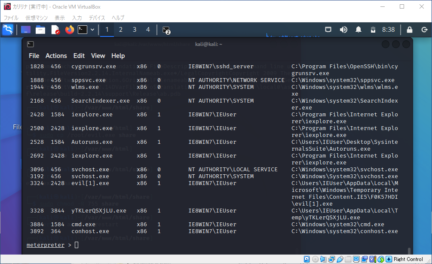Click the Autoruns.exe process name

pyautogui.click(x=92, y=142)
